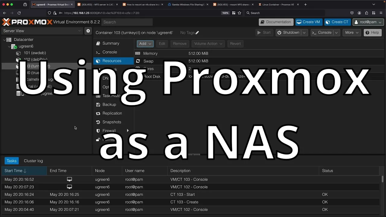The width and height of the screenshot is (386, 217).
Task: Sort tasks by the Description column
Action: [x=243, y=171]
